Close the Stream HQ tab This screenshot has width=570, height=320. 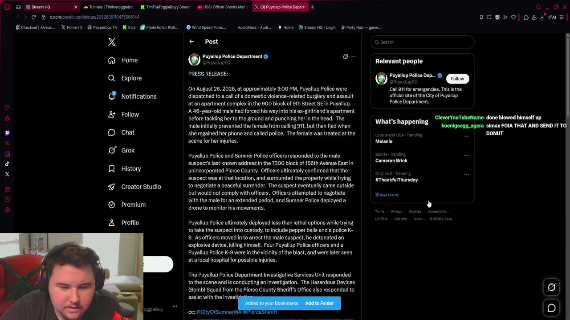click(76, 7)
